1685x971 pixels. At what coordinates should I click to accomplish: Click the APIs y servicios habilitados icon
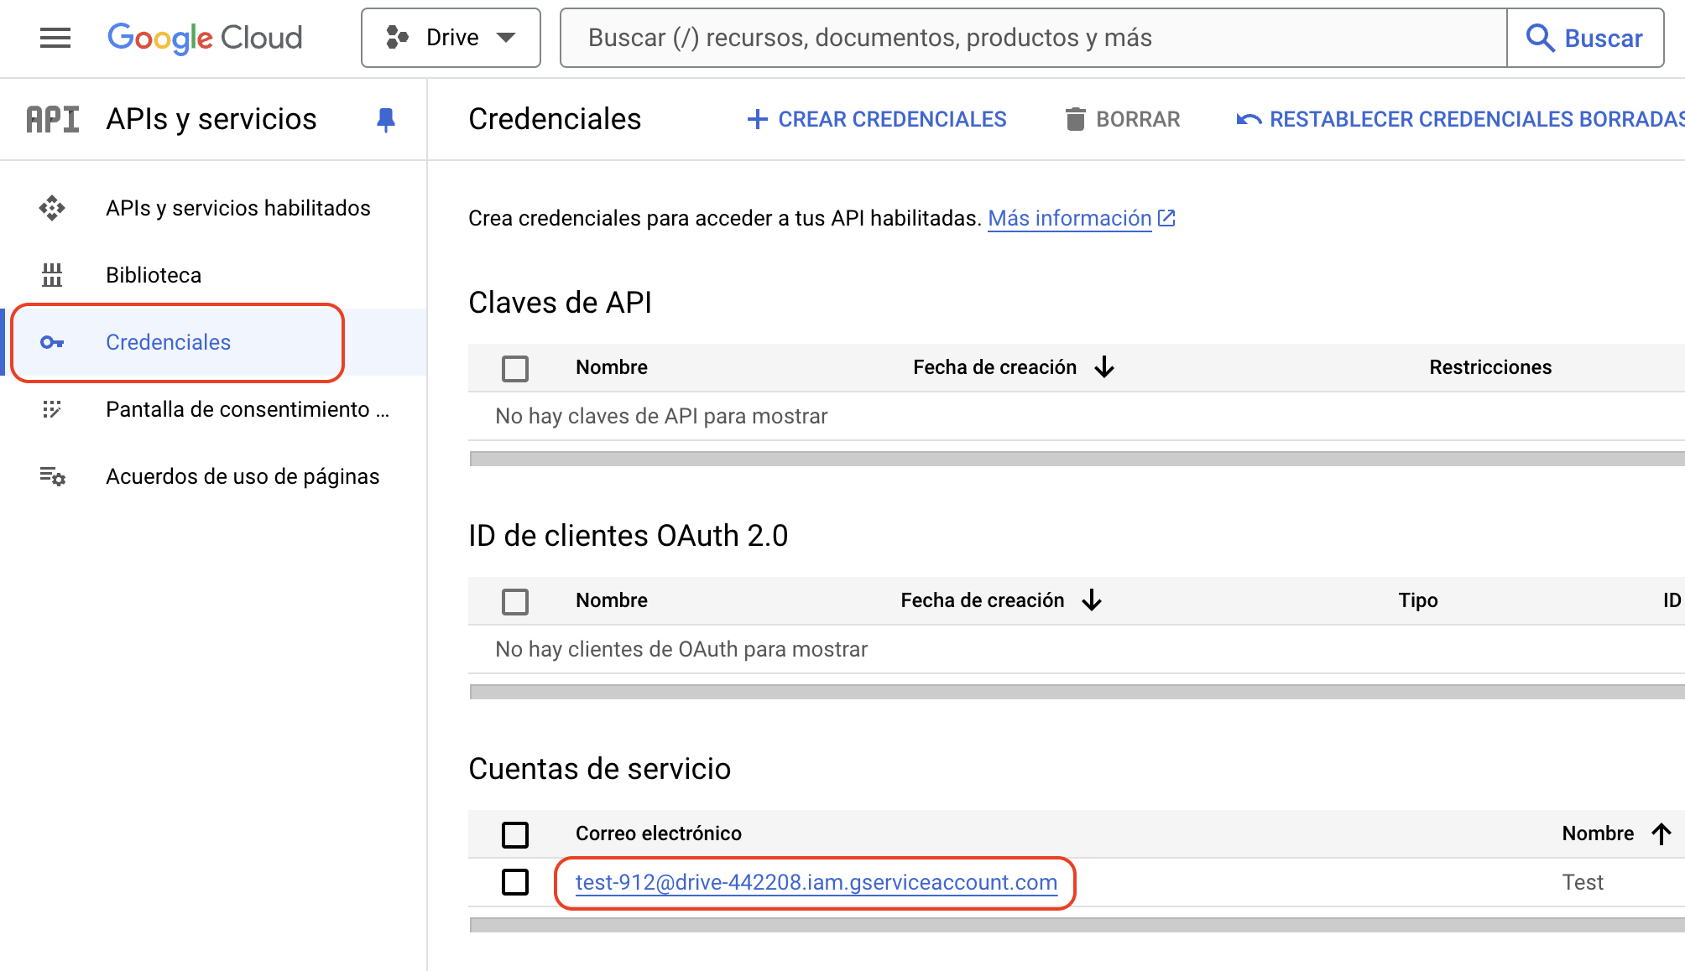pos(52,208)
